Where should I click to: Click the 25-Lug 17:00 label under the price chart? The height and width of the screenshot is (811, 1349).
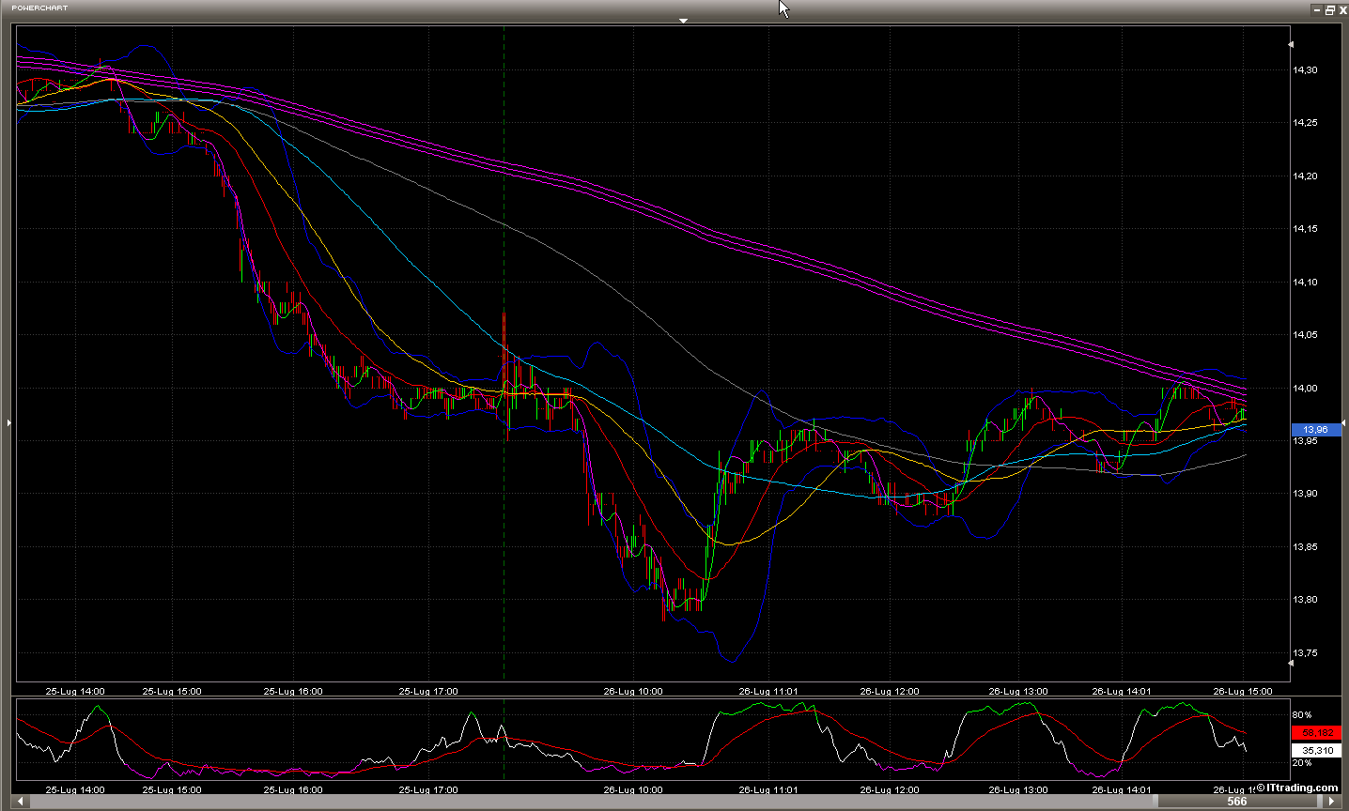point(428,692)
